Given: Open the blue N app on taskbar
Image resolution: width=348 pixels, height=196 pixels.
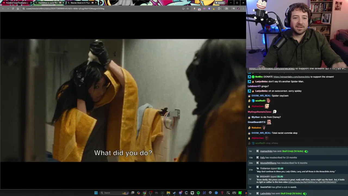Looking at the screenshot, I should [204, 193].
